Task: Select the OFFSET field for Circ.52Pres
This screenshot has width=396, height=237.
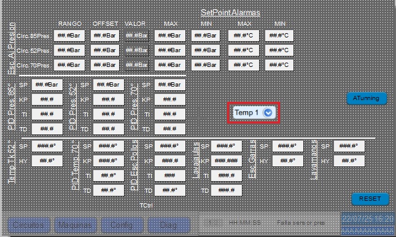Action: tap(105, 50)
